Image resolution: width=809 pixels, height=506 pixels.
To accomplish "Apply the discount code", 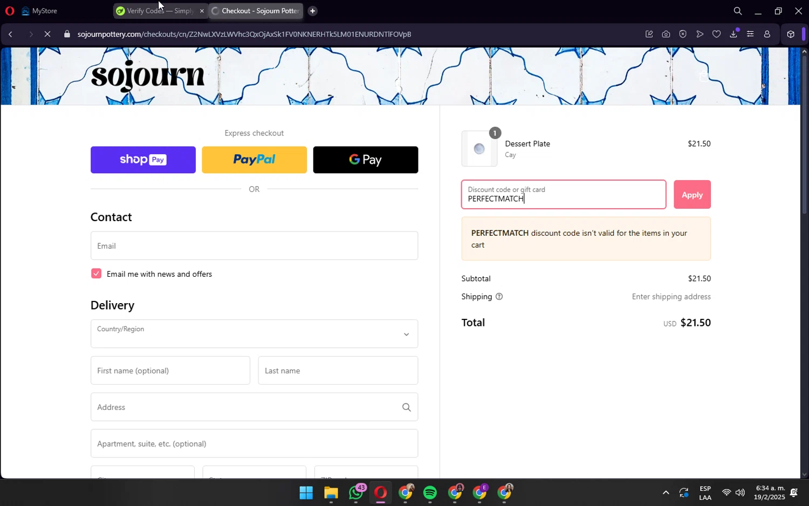I will [692, 195].
